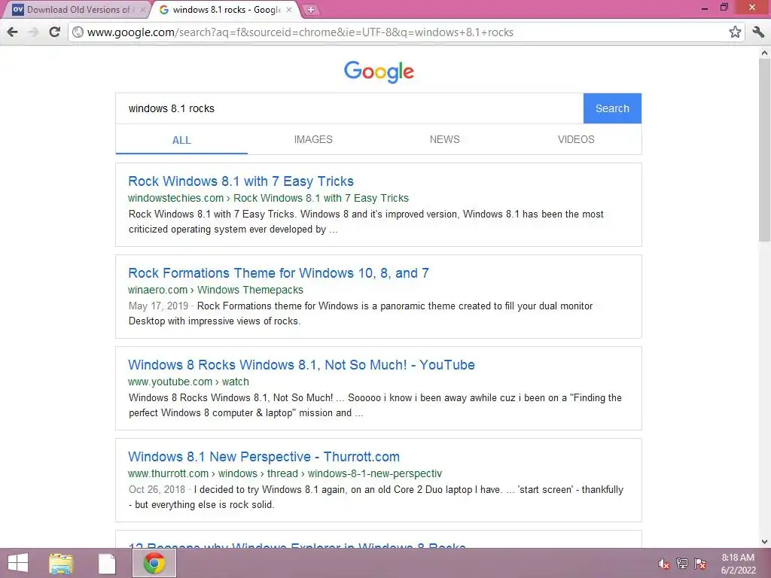Image resolution: width=771 pixels, height=578 pixels.
Task: Open the blank document icon on the taskbar
Action: point(107,564)
